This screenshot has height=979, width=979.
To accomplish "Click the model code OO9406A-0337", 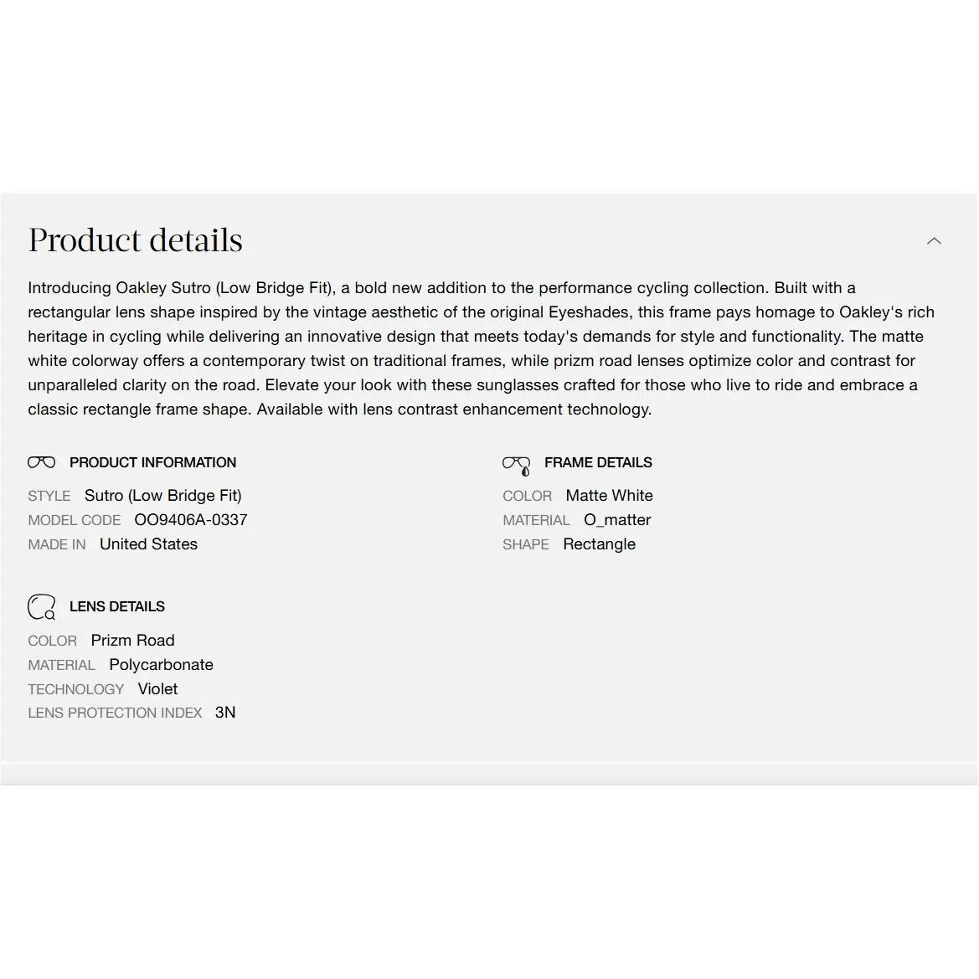I will pos(191,520).
